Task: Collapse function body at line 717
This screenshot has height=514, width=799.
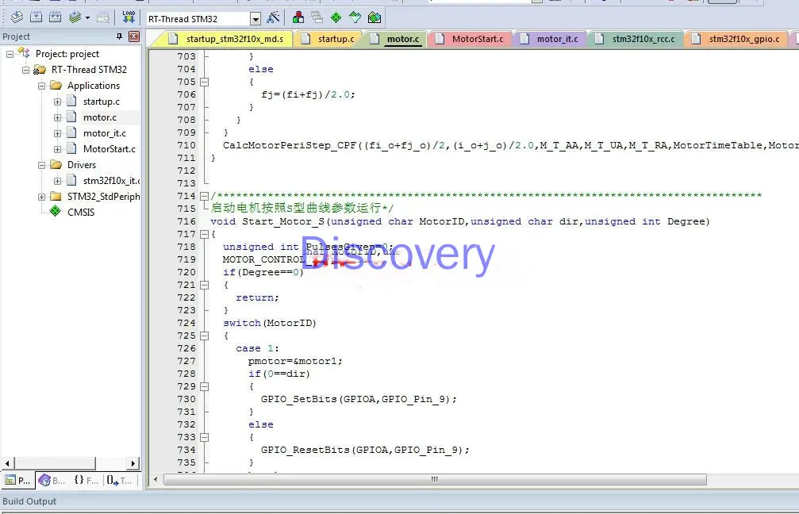Action: pyautogui.click(x=205, y=234)
